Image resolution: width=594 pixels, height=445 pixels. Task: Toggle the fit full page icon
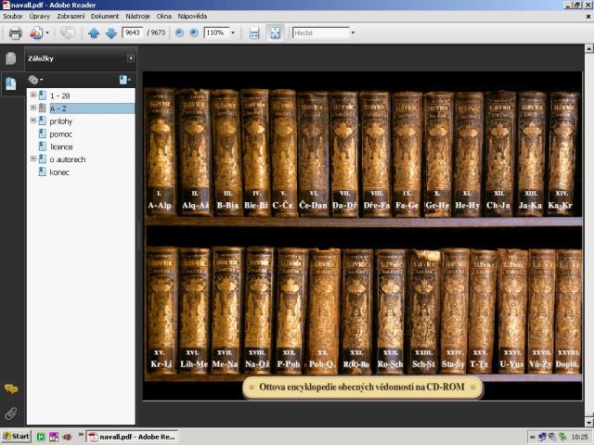tap(275, 33)
